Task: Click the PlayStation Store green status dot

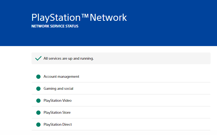Action: (38, 113)
